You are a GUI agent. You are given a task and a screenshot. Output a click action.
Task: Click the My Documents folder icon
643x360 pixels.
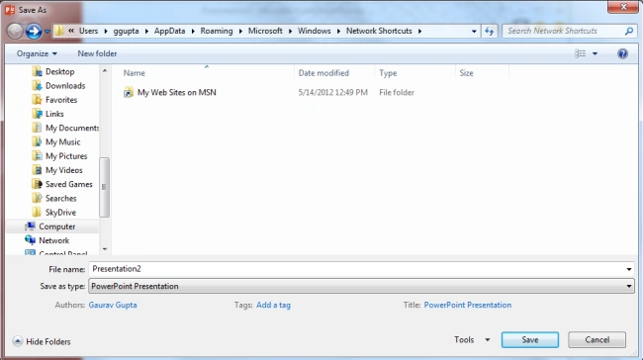pyautogui.click(x=37, y=128)
